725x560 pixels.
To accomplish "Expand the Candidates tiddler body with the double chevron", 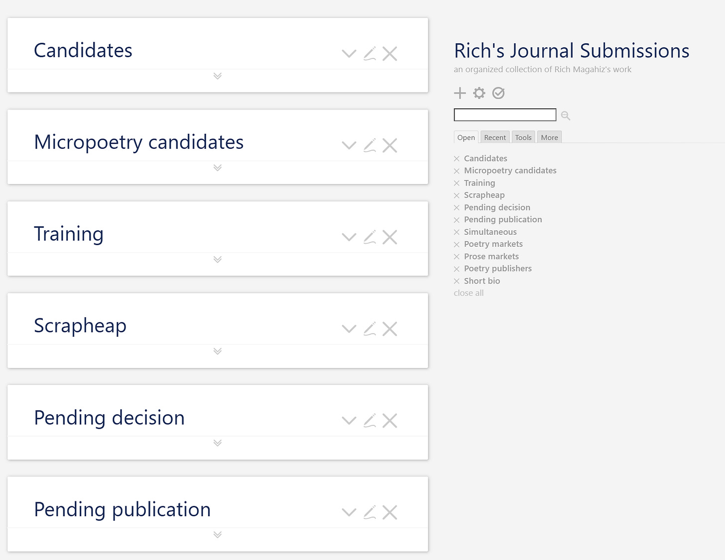I will click(218, 76).
